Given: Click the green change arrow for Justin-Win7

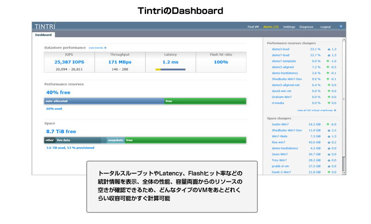Looking at the screenshot, I should (329, 124).
